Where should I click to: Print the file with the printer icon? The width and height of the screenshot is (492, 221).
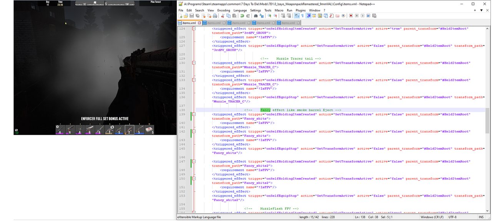(x=215, y=16)
